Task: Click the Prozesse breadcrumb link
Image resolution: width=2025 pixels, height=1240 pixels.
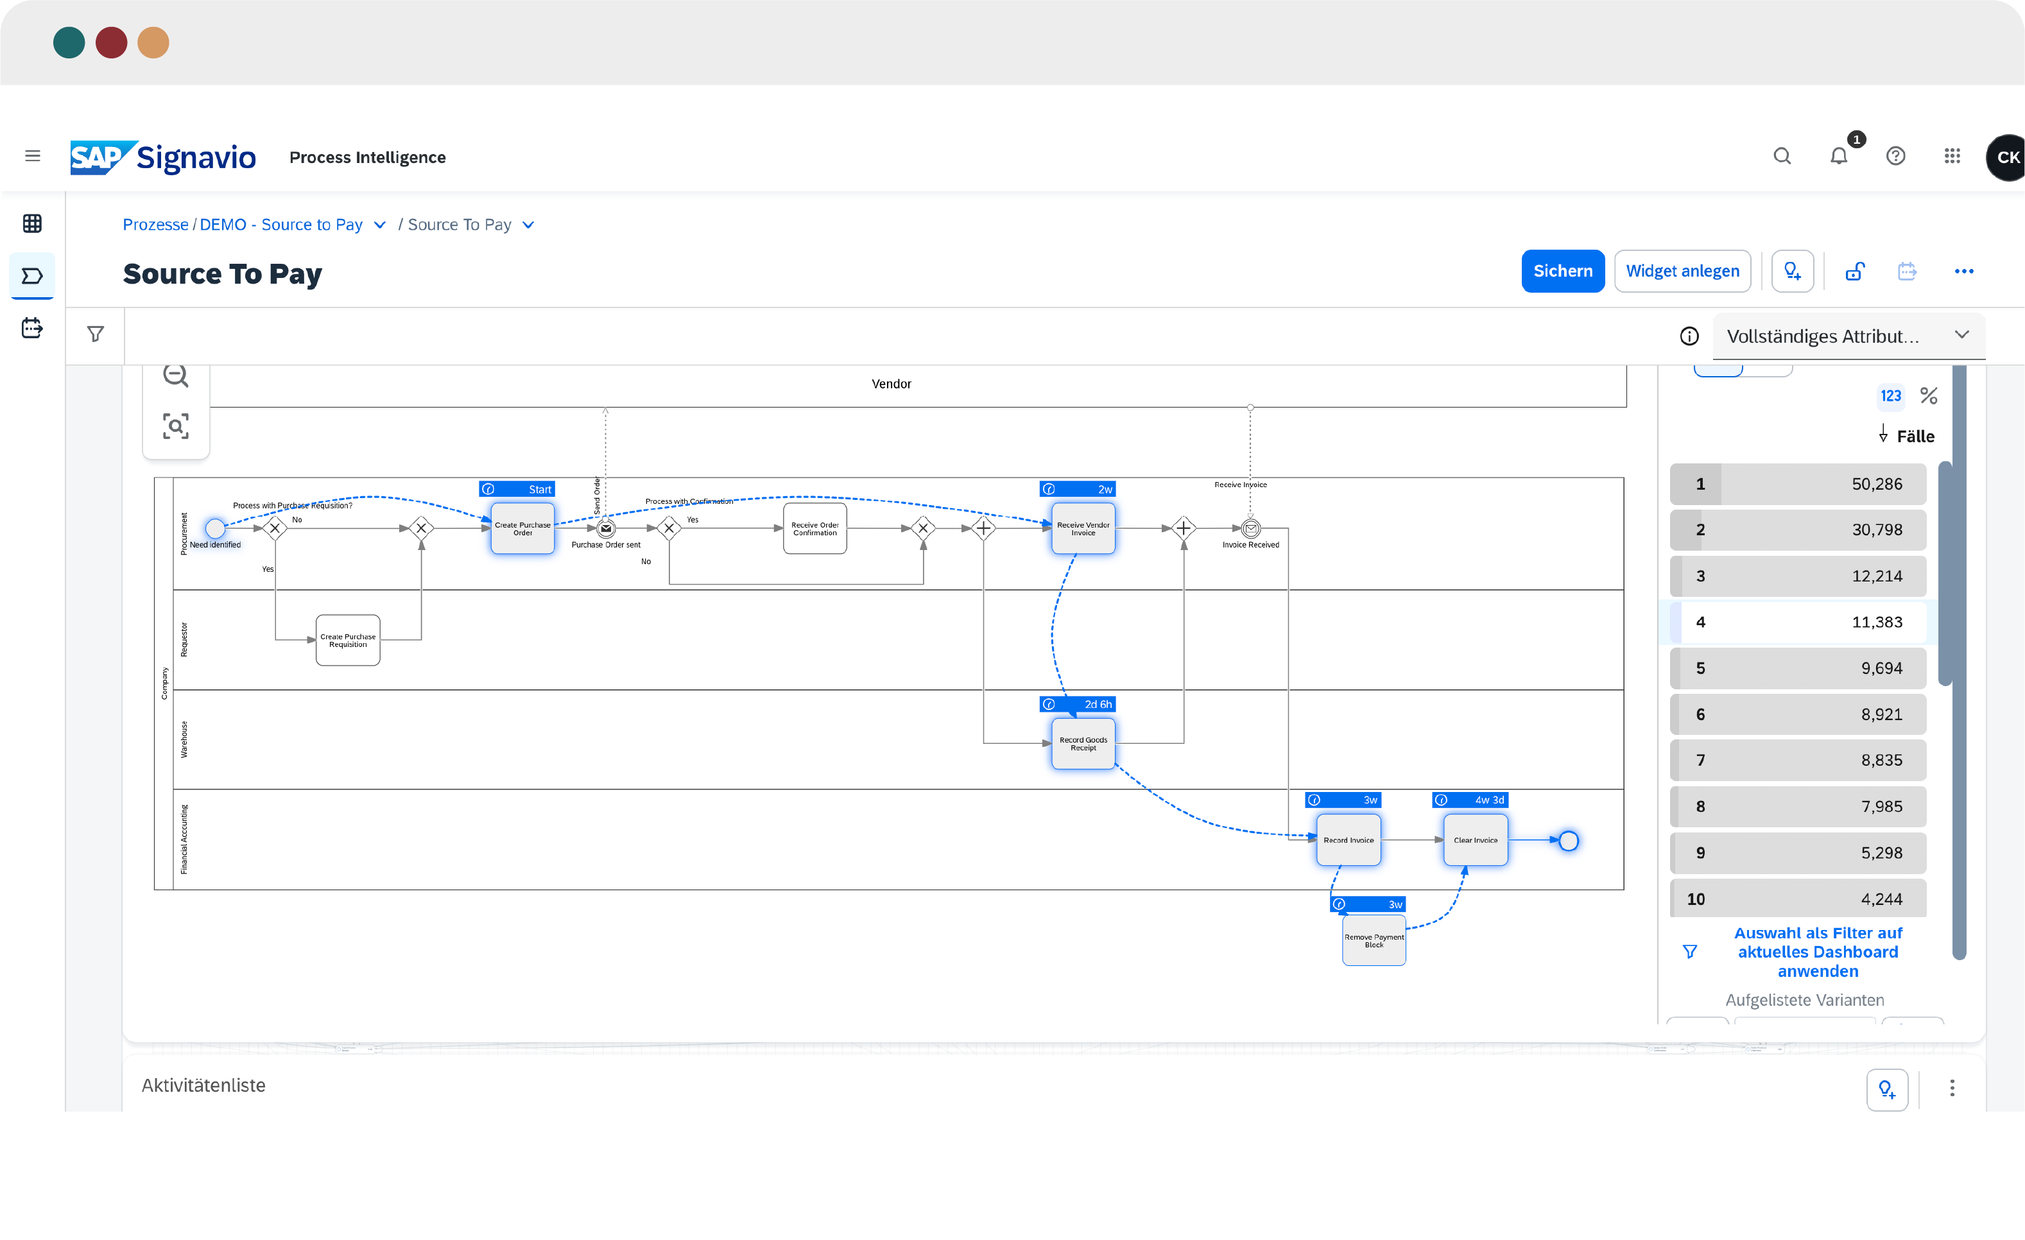Action: click(x=155, y=225)
